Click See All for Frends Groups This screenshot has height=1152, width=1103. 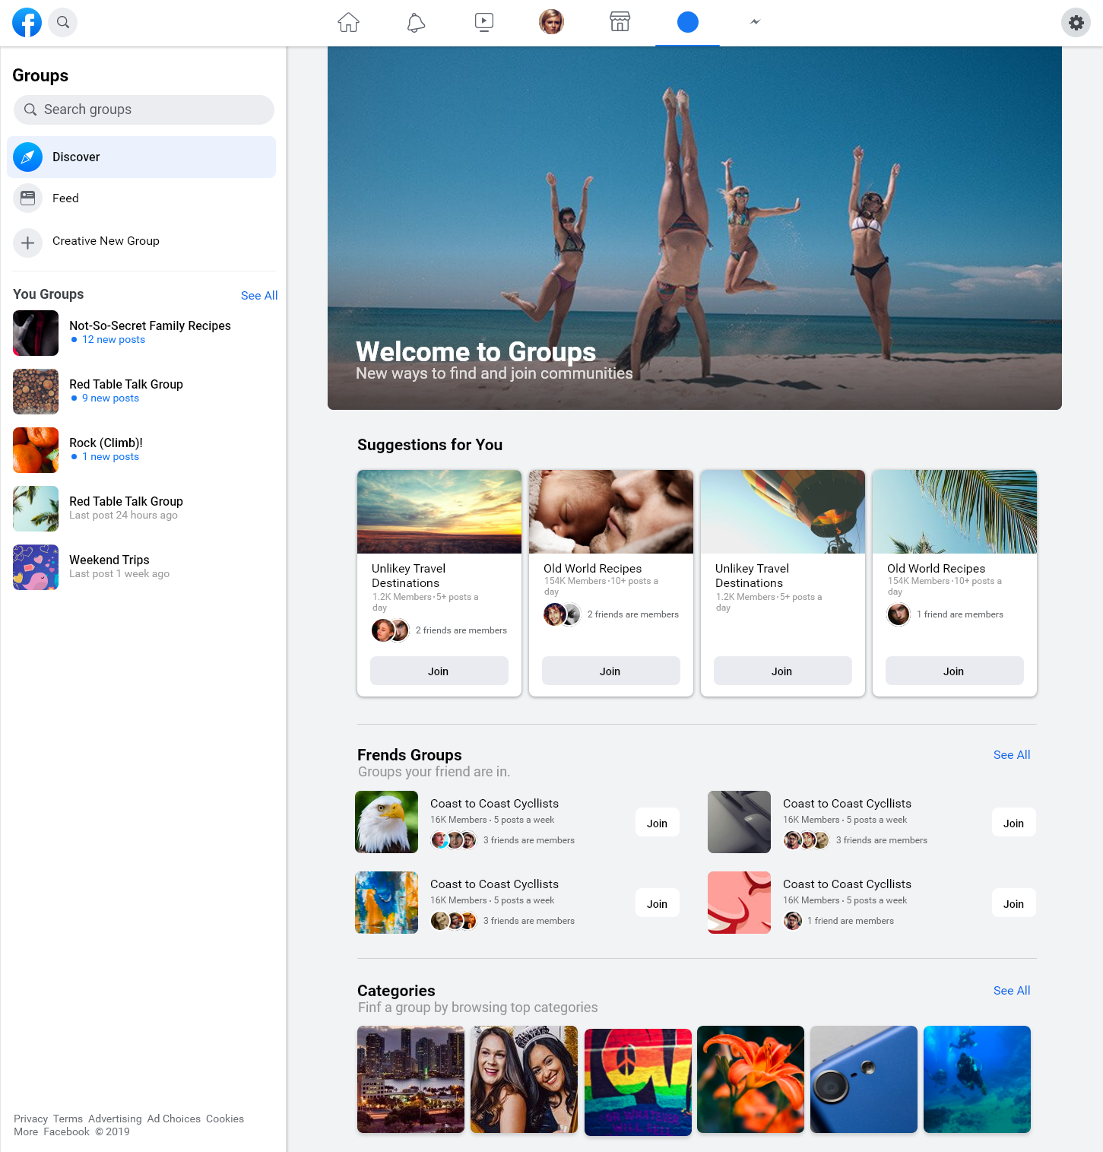[1011, 755]
